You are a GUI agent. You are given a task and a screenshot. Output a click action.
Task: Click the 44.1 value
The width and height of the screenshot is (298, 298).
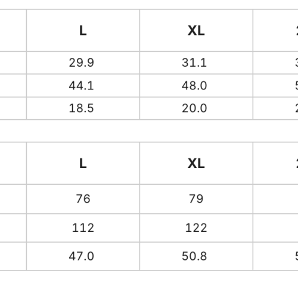point(81,86)
